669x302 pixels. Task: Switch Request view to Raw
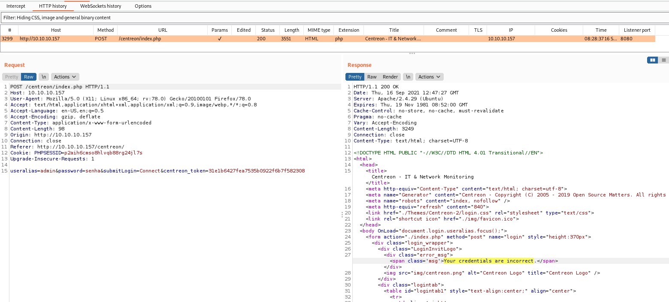29,77
